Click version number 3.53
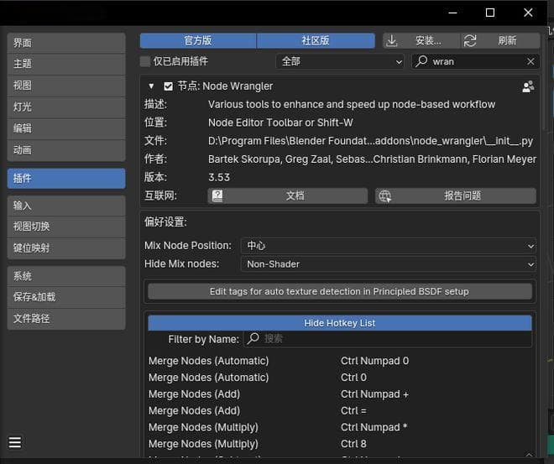The height and width of the screenshot is (464, 554). (219, 177)
